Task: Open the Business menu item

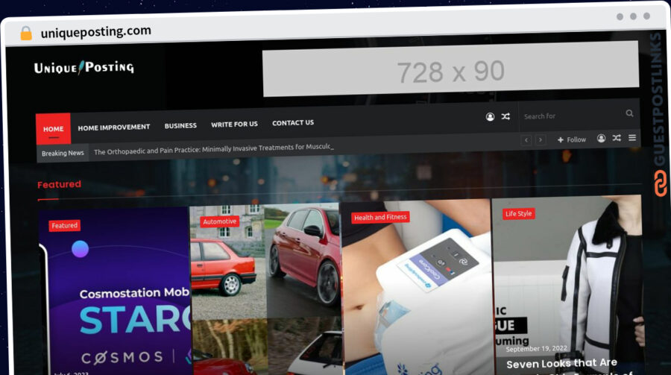Action: coord(180,125)
